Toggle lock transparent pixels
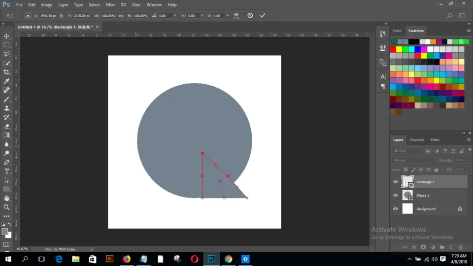The image size is (473, 266). [405, 170]
